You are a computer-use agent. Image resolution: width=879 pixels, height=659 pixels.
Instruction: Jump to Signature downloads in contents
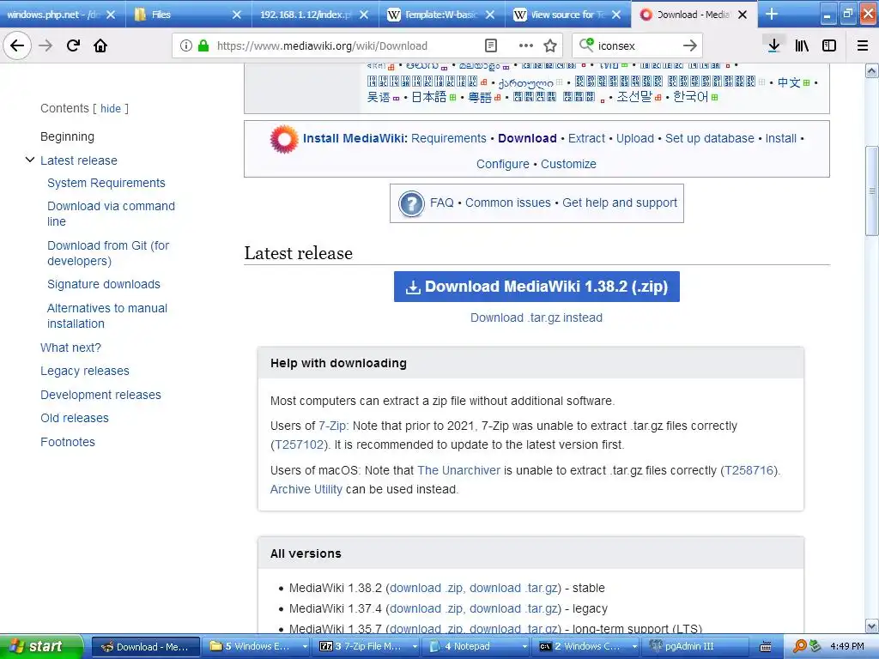pyautogui.click(x=103, y=285)
